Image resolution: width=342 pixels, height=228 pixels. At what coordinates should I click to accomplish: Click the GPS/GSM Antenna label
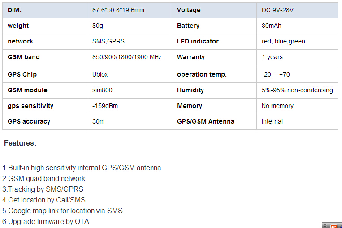click(205, 122)
